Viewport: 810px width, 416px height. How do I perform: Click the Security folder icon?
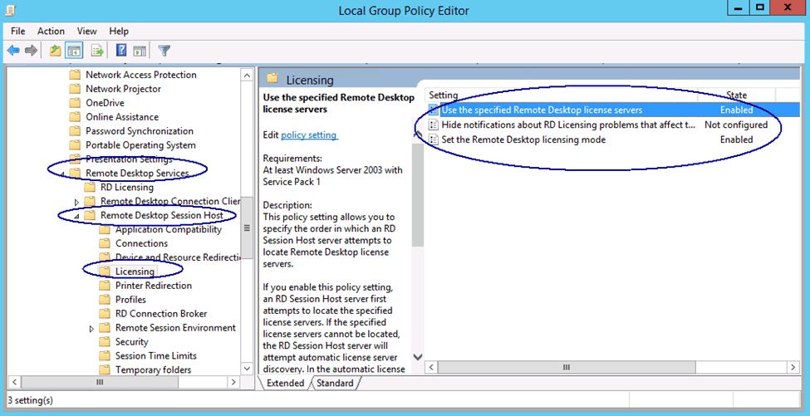click(x=105, y=341)
